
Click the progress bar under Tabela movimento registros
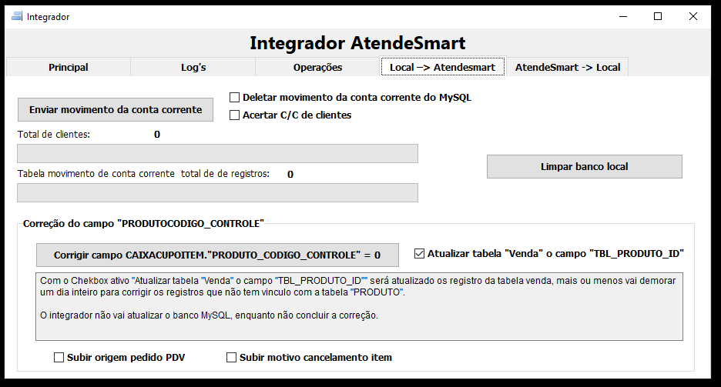[x=217, y=193]
